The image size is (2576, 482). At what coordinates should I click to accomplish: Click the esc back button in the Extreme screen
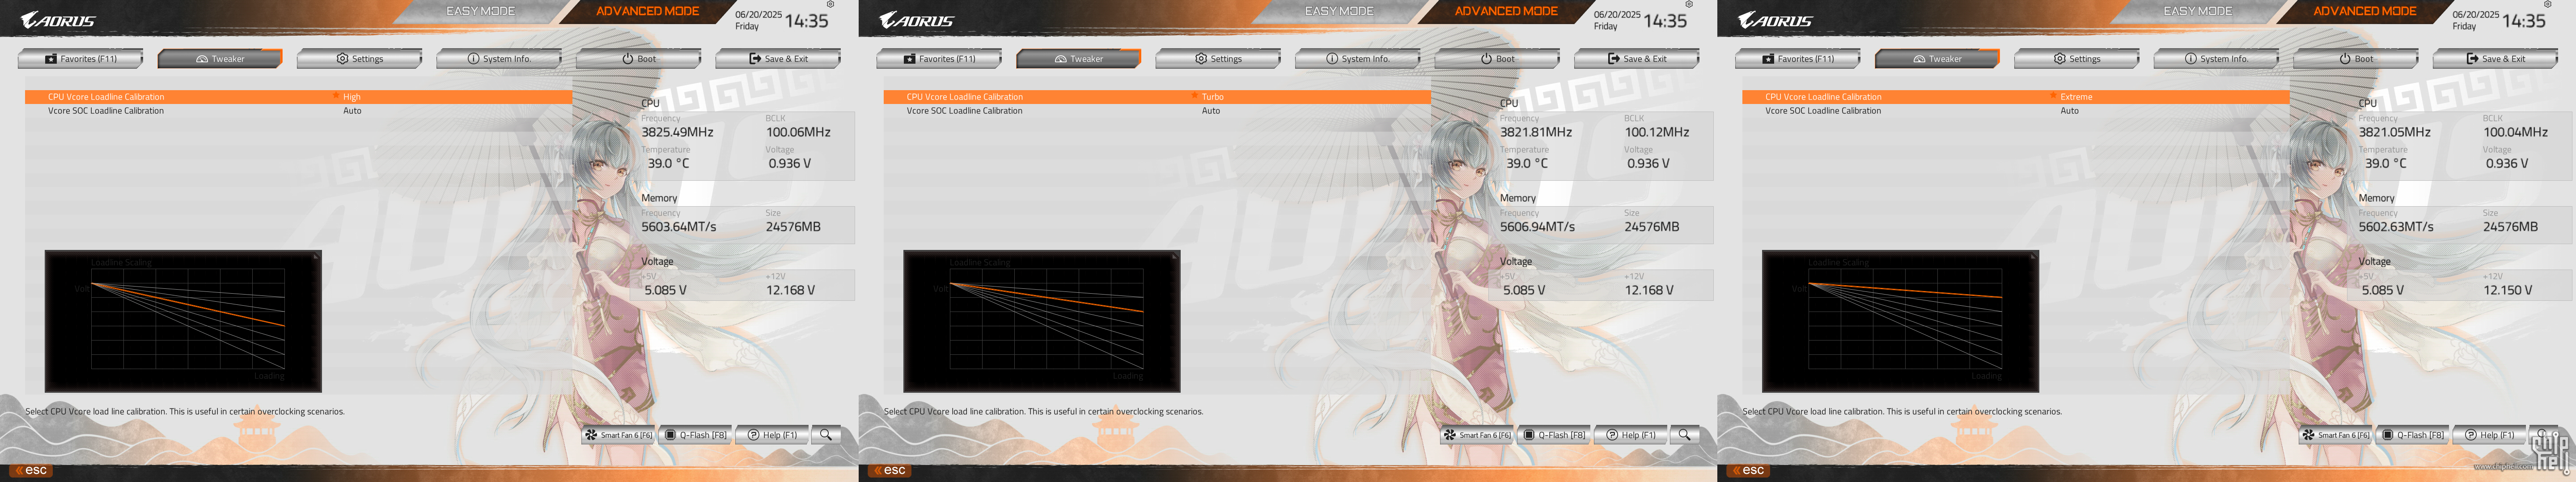point(1749,470)
